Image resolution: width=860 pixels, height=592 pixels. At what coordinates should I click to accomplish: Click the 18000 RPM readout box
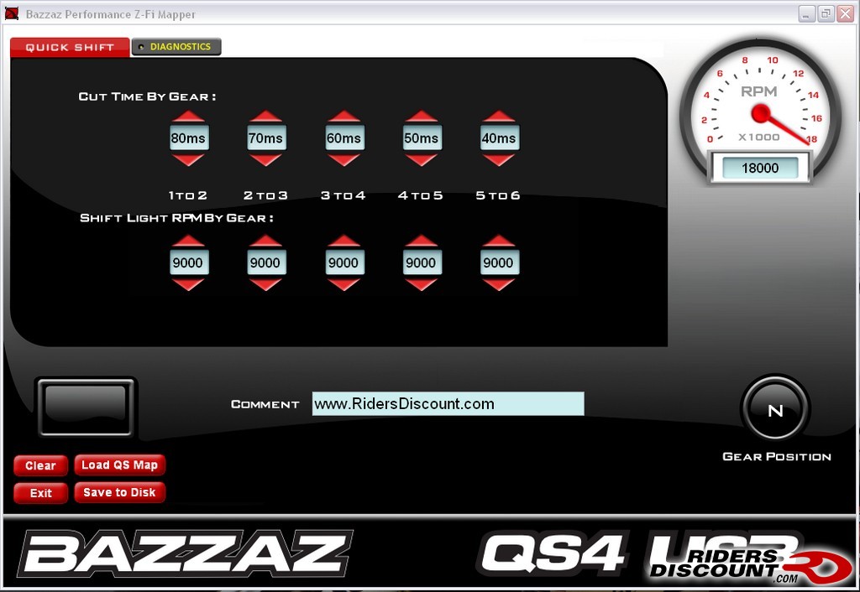point(760,169)
